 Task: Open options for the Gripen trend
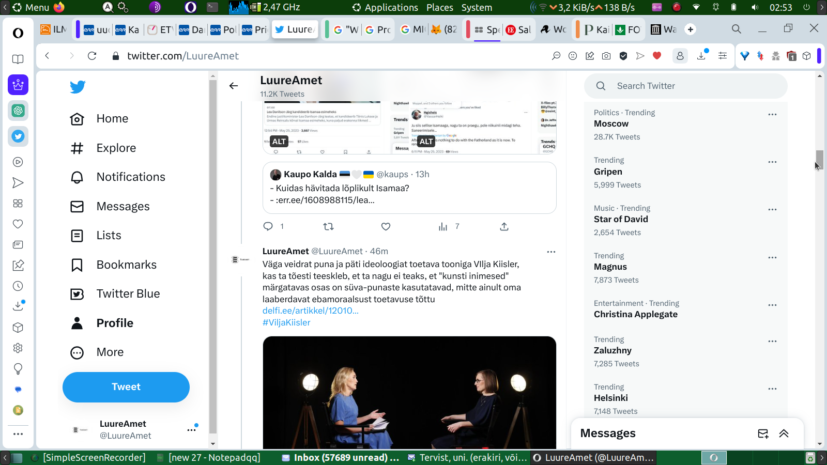pyautogui.click(x=772, y=162)
